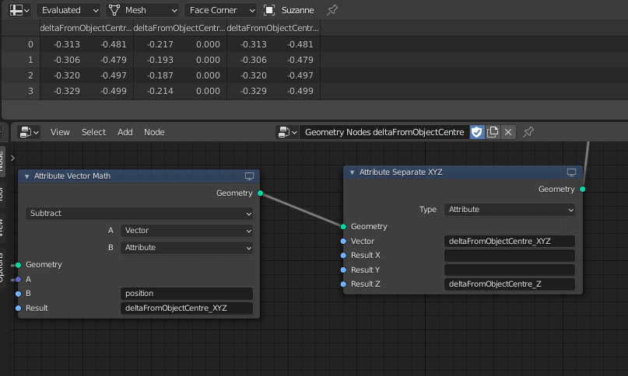
Task: Click preview icon on Attribute Vector Math node
Action: pyautogui.click(x=249, y=176)
